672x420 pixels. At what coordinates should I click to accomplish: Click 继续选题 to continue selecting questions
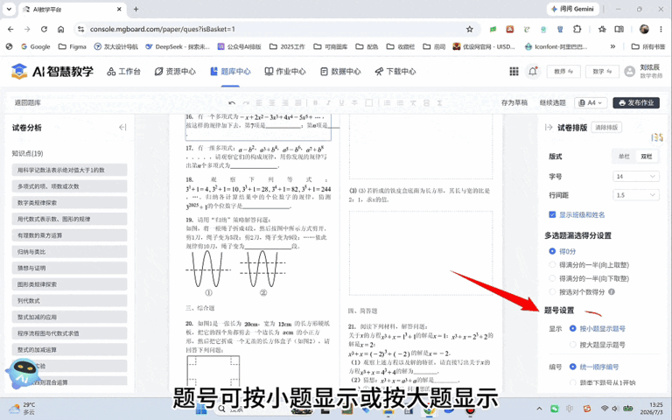[x=552, y=103]
